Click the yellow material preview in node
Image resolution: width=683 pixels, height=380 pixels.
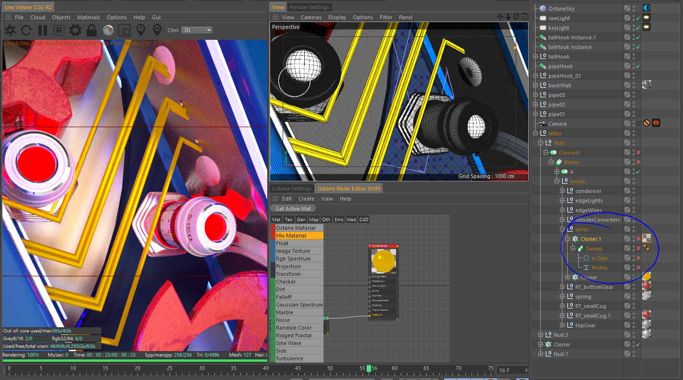point(383,261)
